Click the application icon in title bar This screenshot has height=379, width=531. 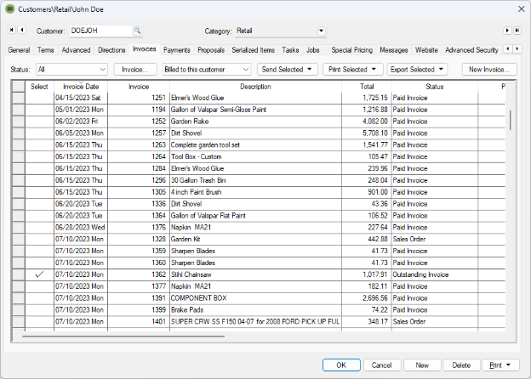[10, 9]
